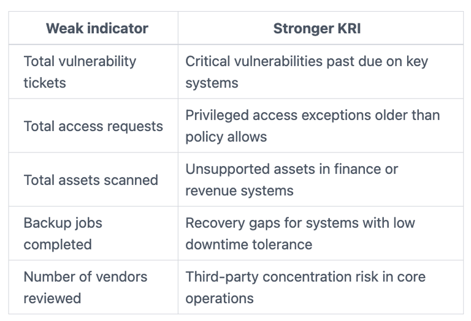Select 'Number of vendors reviewed' cell
This screenshot has height=321, width=471.
pyautogui.click(x=85, y=287)
